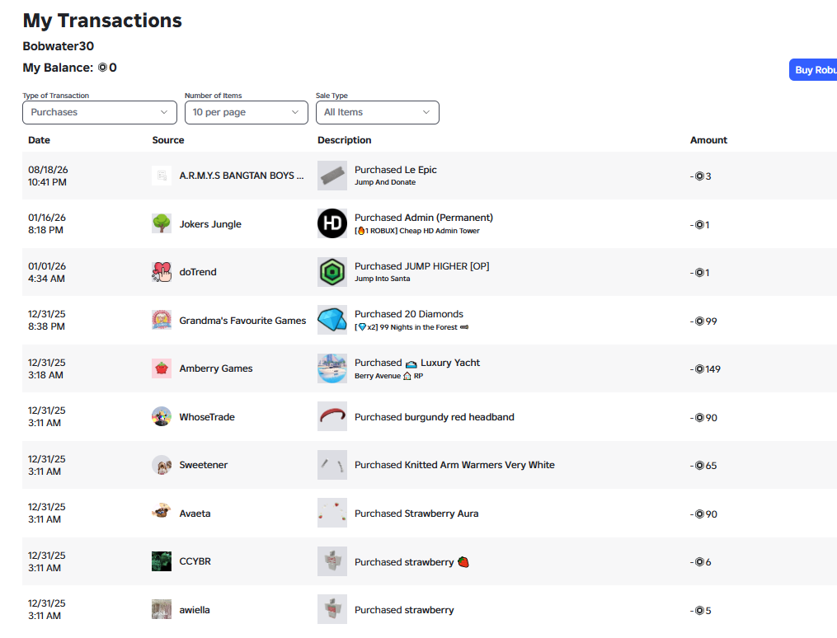Click the Amberry Games strawberry icon
Screen dimensions: 837x638
click(x=162, y=368)
